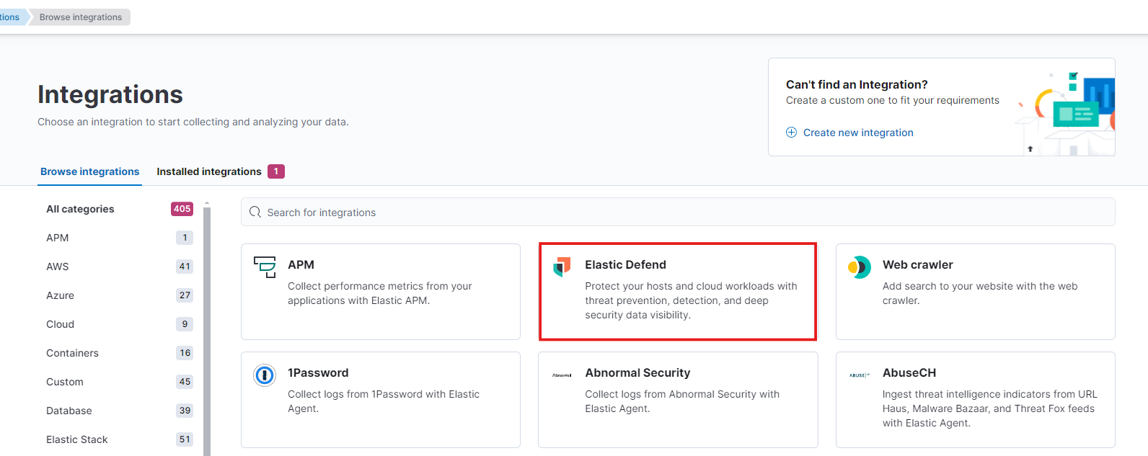Viewport: 1148px width, 456px height.
Task: Click the magnifier icon in search bar
Action: [x=255, y=212]
